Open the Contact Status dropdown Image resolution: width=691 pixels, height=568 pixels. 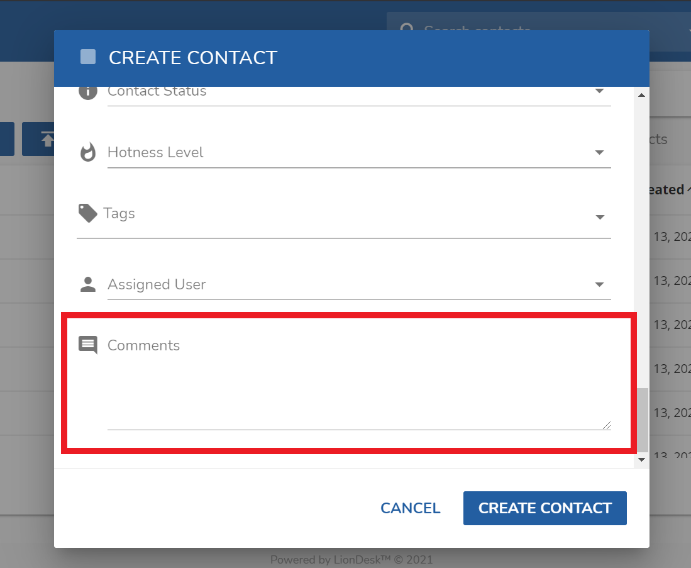[x=600, y=91]
